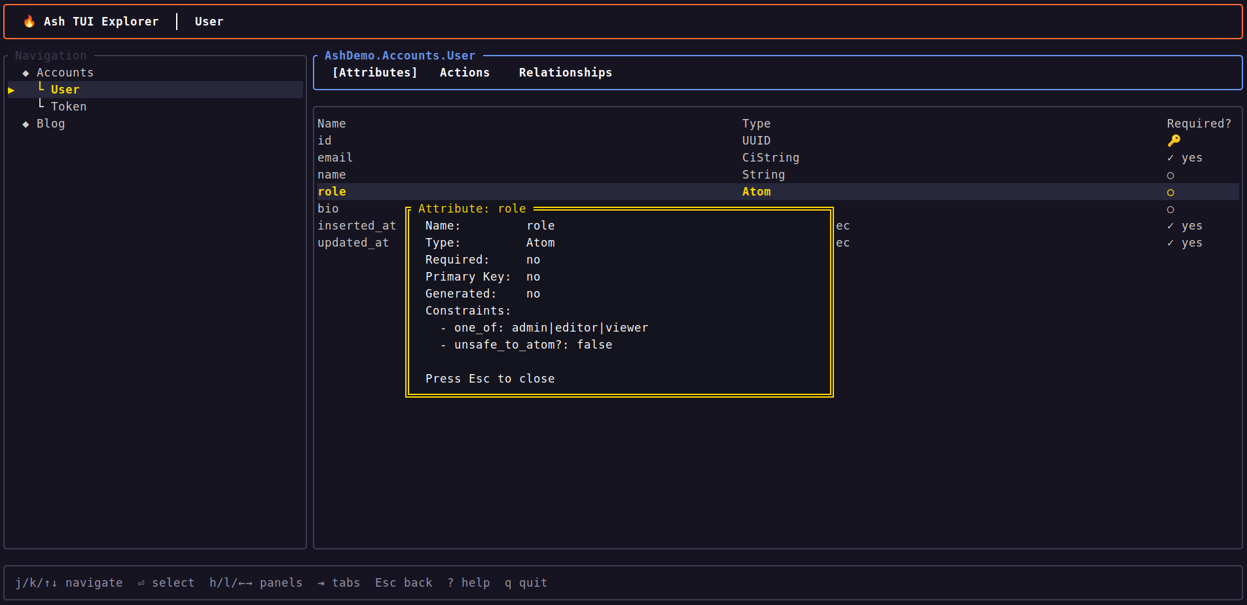
Task: Click the required circle for role row
Action: [x=1170, y=192]
